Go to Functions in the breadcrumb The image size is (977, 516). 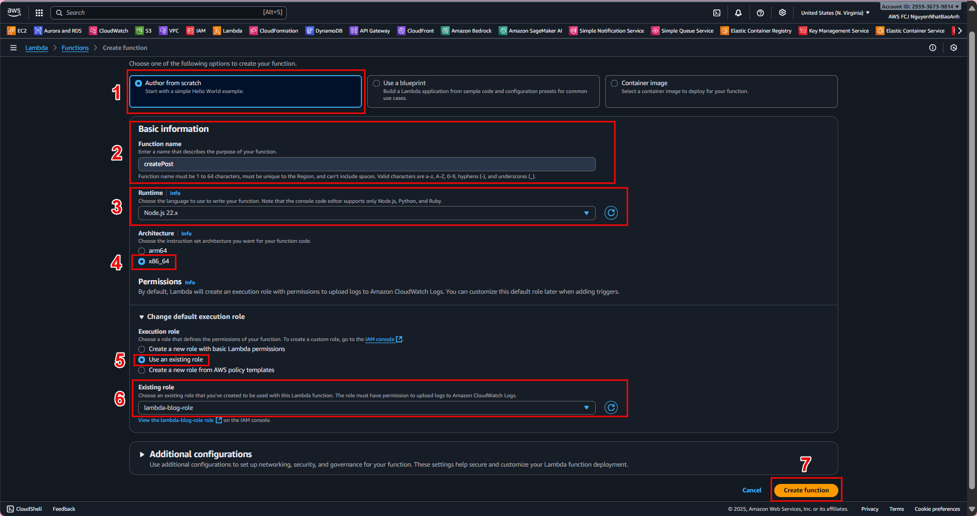75,48
